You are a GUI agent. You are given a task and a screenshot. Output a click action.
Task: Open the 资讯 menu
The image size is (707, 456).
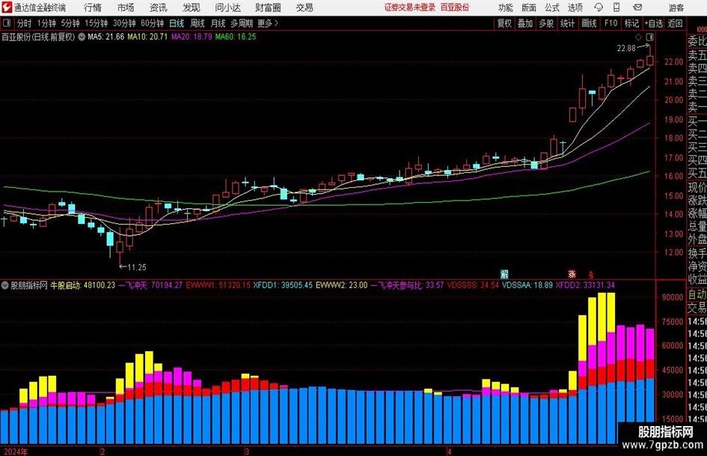(159, 7)
